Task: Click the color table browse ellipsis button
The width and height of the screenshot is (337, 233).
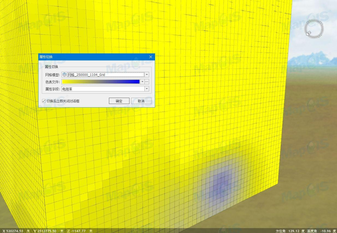Action: pyautogui.click(x=147, y=82)
